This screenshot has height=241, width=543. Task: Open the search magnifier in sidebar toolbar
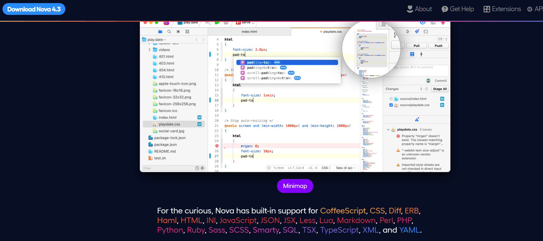click(169, 32)
